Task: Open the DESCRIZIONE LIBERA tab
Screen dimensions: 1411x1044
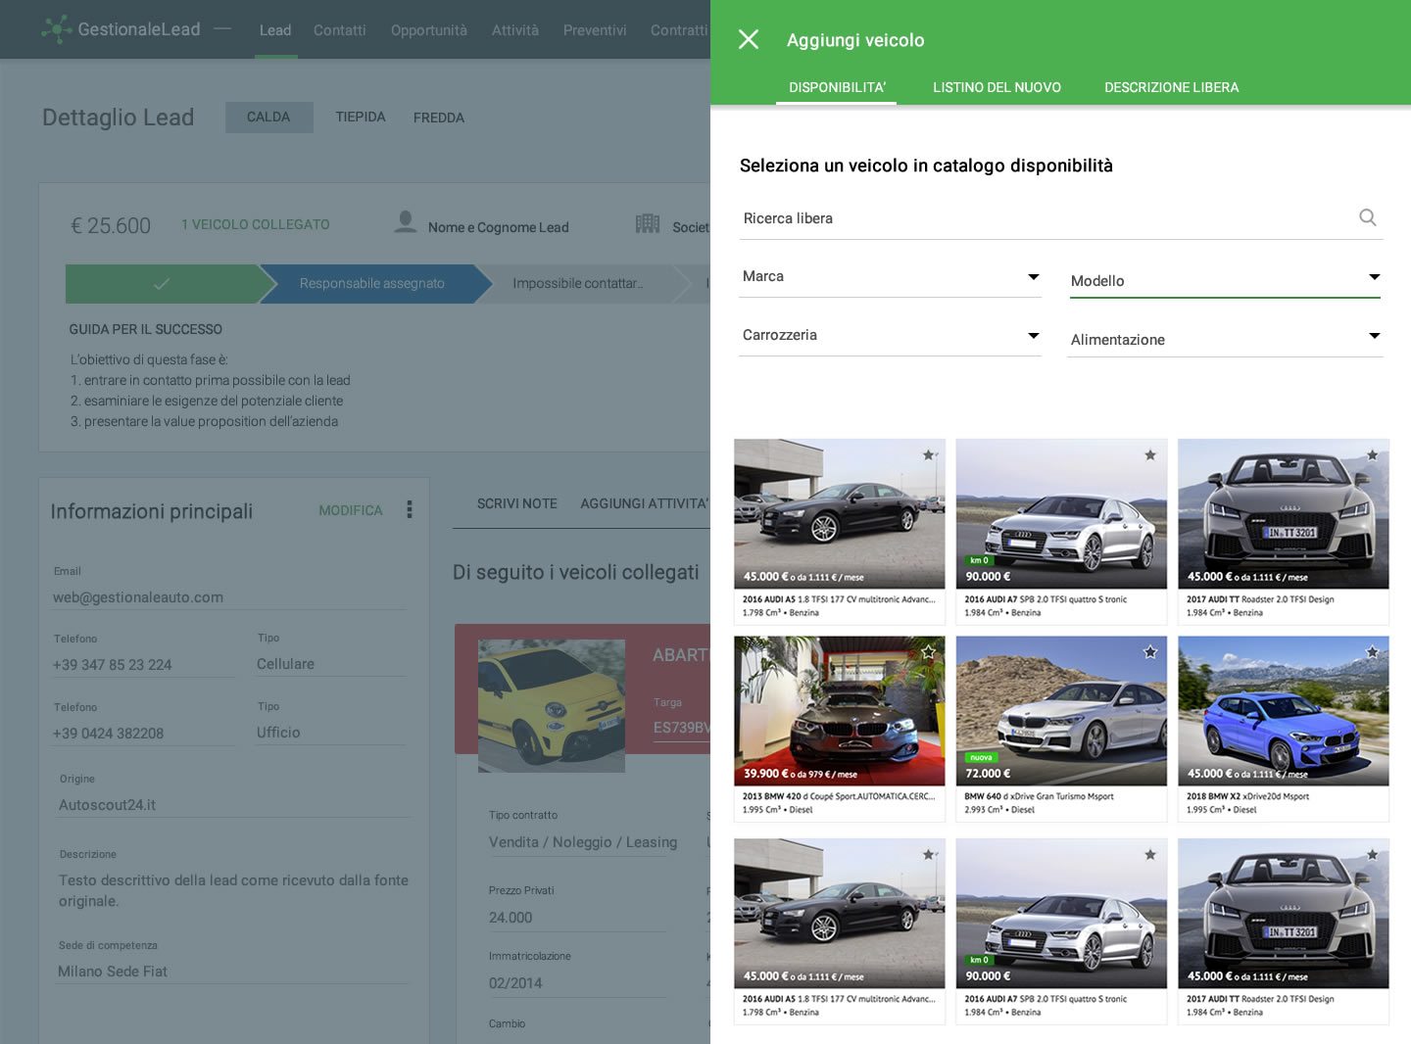Action: pos(1171,87)
